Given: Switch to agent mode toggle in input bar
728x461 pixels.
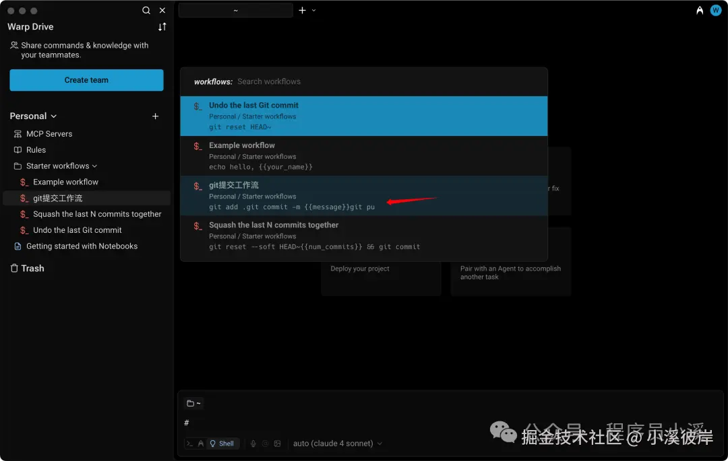Looking at the screenshot, I should click(201, 444).
